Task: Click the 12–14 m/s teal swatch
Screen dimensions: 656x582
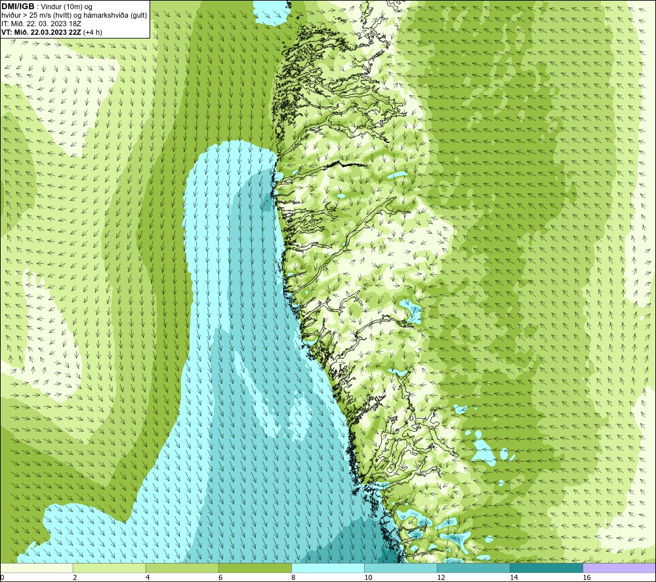Action: [x=474, y=568]
